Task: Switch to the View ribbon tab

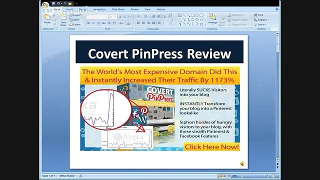Action: [147, 9]
